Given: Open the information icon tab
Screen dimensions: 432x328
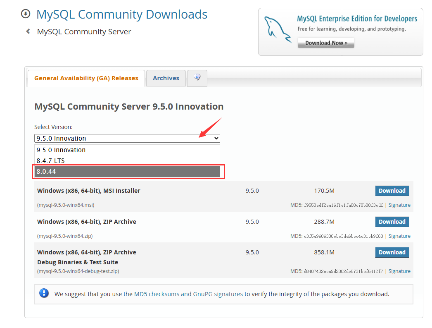Looking at the screenshot, I should point(197,78).
